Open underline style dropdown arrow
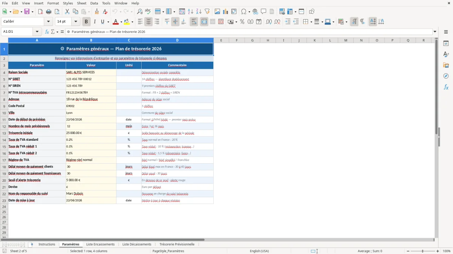453x254 pixels. 108,22
